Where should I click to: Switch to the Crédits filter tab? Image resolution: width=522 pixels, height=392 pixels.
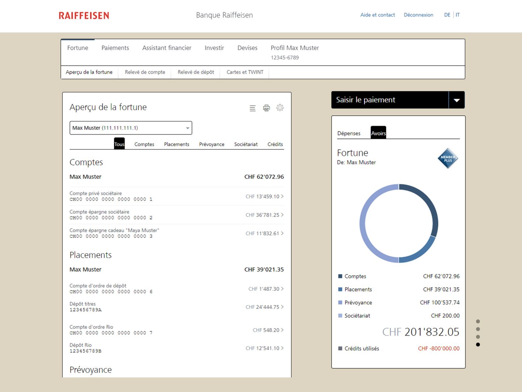pos(275,144)
